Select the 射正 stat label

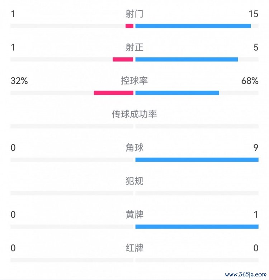coord(134,47)
